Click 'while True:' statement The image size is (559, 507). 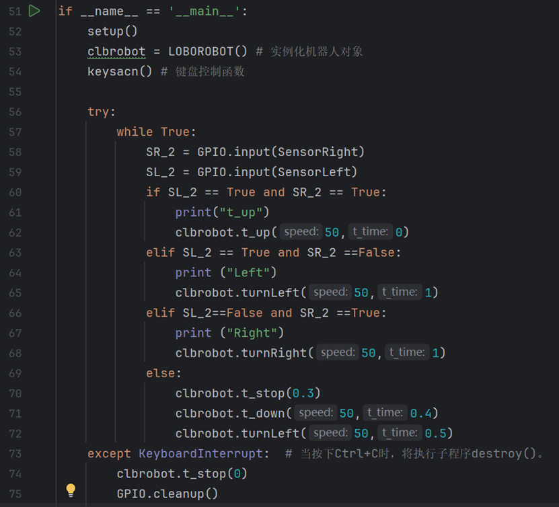click(157, 132)
